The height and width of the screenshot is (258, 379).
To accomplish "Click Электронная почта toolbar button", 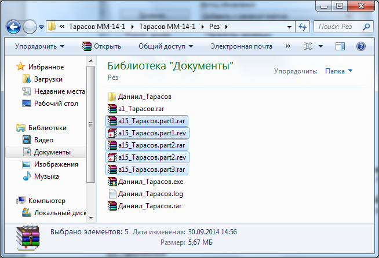I will click(x=242, y=46).
